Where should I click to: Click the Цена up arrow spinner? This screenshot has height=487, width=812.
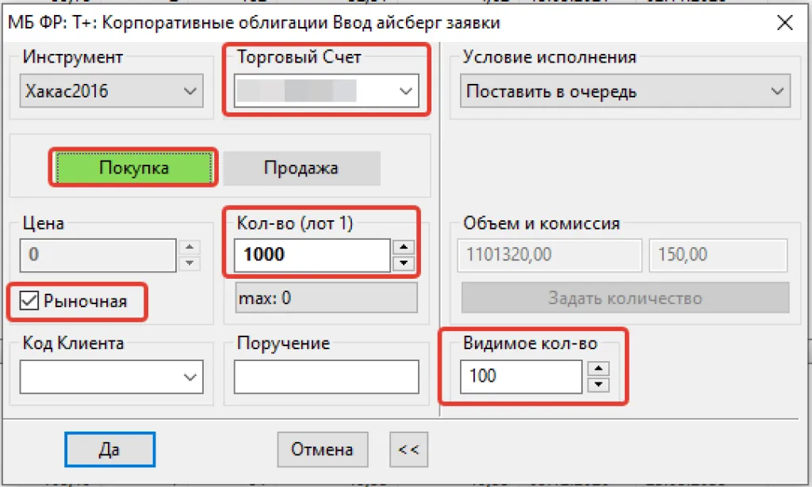tap(190, 248)
